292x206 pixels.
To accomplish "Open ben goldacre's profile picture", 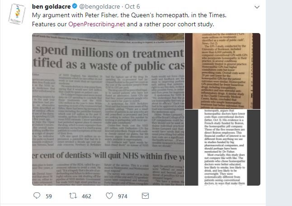I will tap(15, 14).
